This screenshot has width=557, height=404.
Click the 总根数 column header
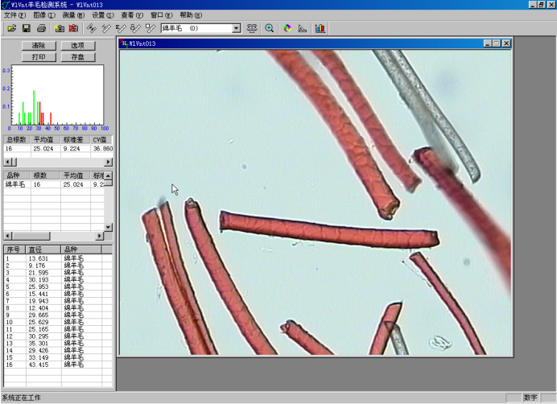[17, 140]
